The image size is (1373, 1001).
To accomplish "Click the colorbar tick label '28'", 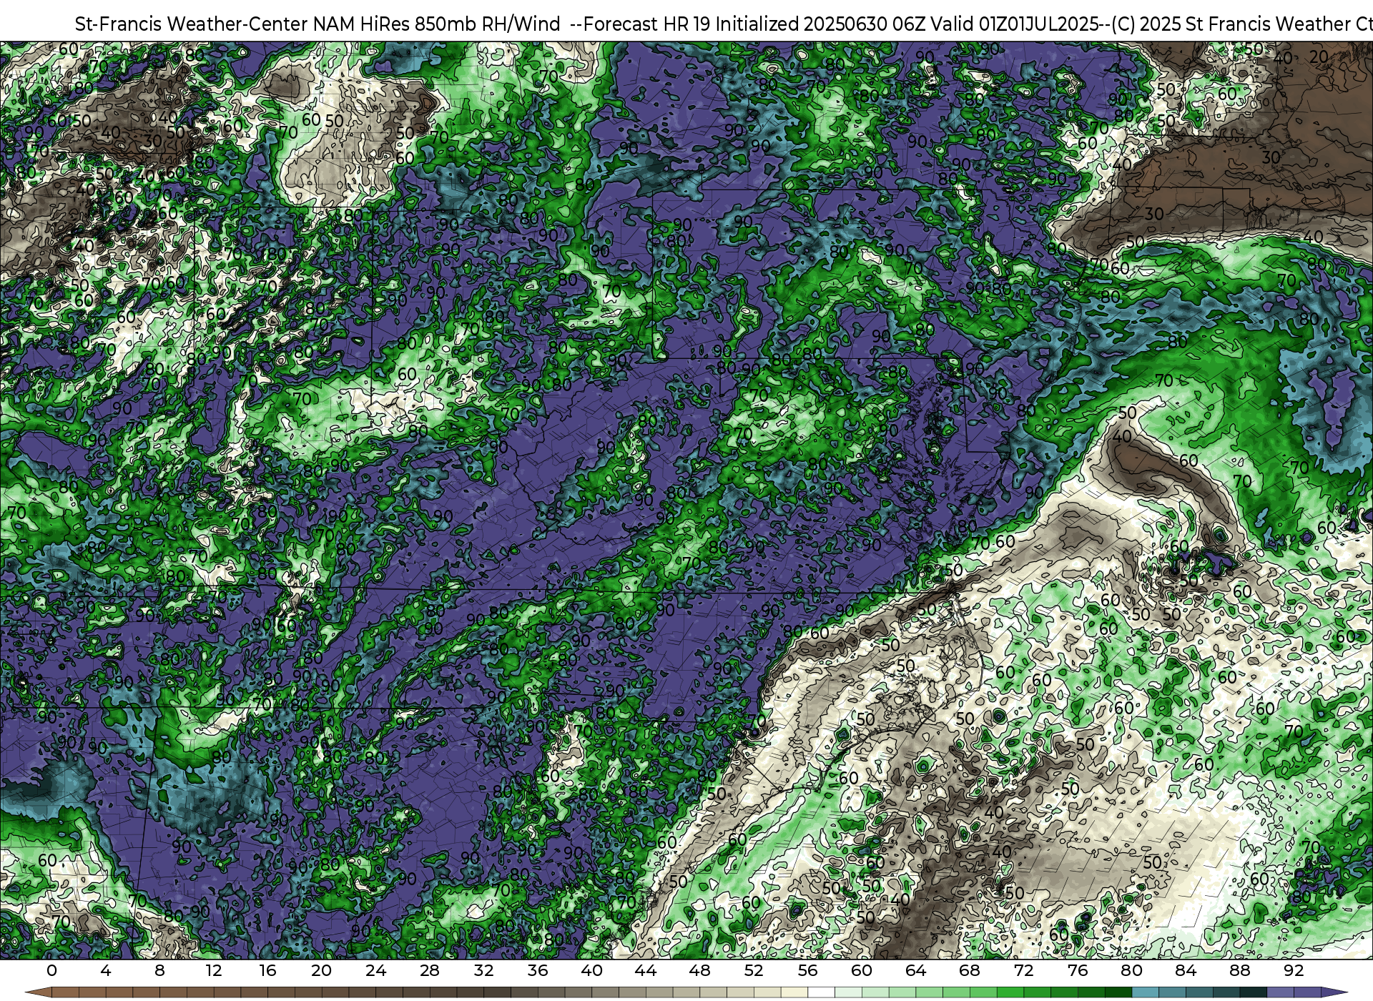I will pos(430,970).
